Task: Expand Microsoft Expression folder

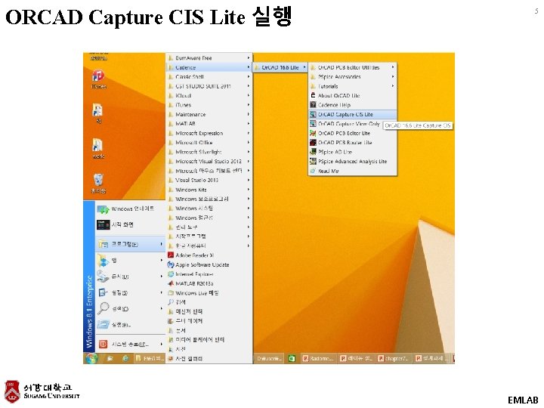Action: pos(209,133)
